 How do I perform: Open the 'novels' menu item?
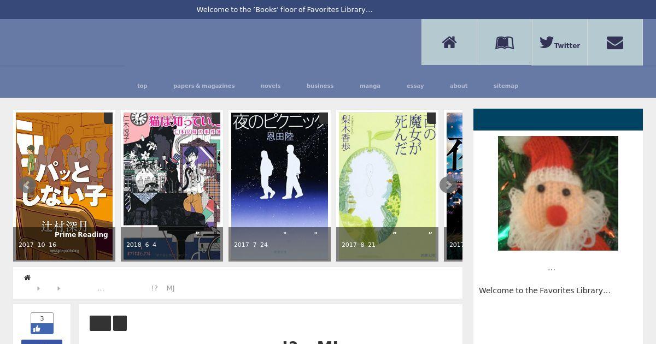(271, 86)
